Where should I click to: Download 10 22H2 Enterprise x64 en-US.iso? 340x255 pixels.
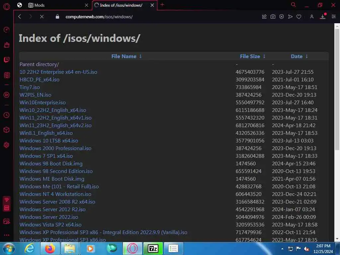tap(58, 72)
